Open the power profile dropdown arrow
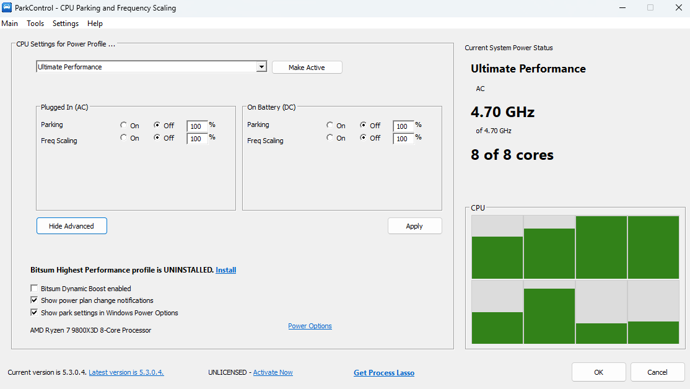The height and width of the screenshot is (389, 690). (x=262, y=67)
